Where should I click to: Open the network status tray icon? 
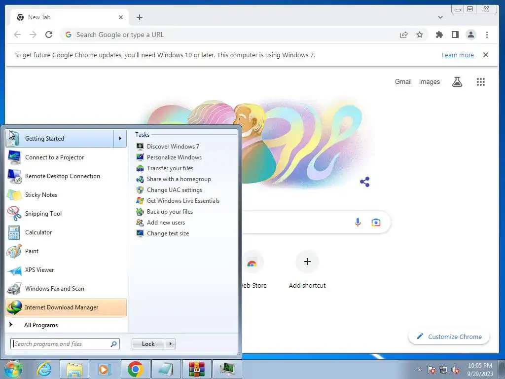[443, 370]
